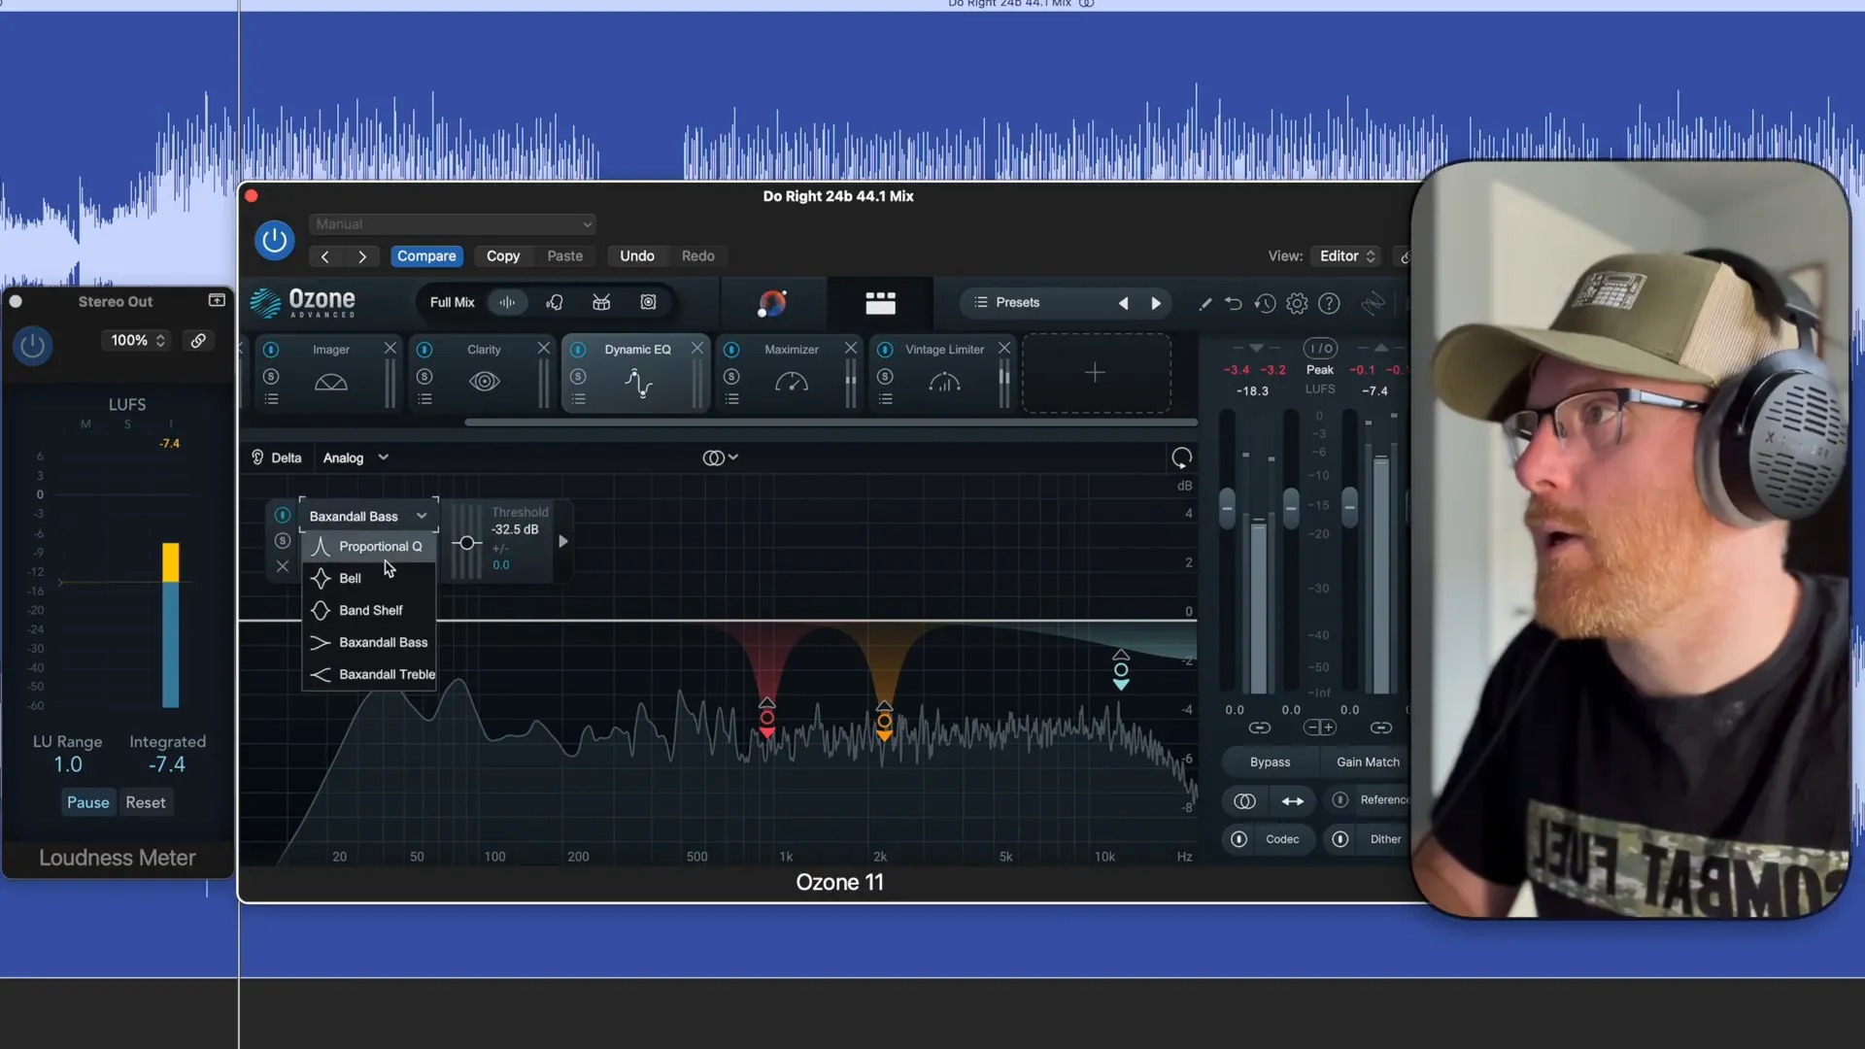The height and width of the screenshot is (1049, 1865).
Task: Click the reset loop icon above EQ graph
Action: [x=1181, y=457]
